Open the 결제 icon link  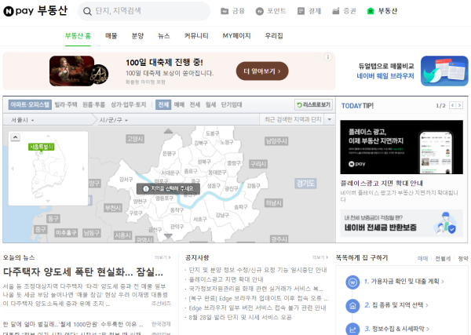302,12
